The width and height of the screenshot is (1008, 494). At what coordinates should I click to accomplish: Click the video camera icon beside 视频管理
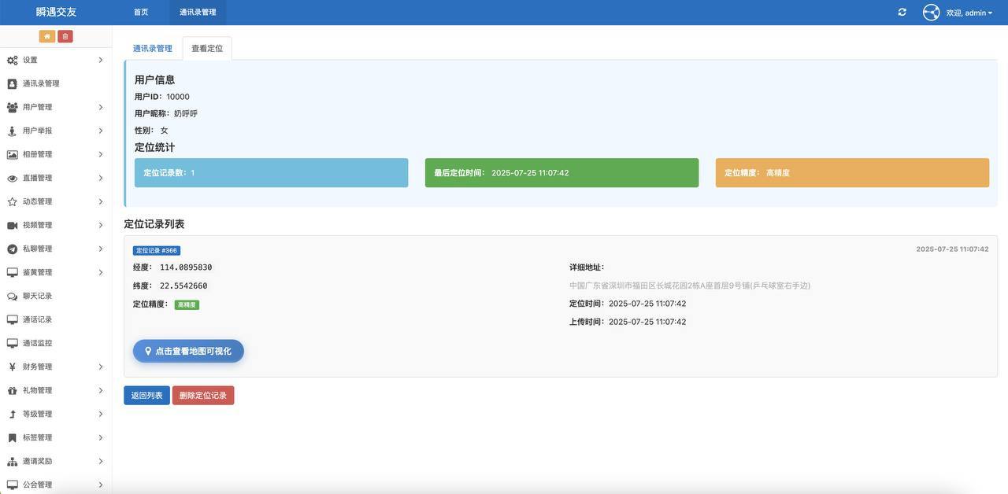click(x=12, y=225)
